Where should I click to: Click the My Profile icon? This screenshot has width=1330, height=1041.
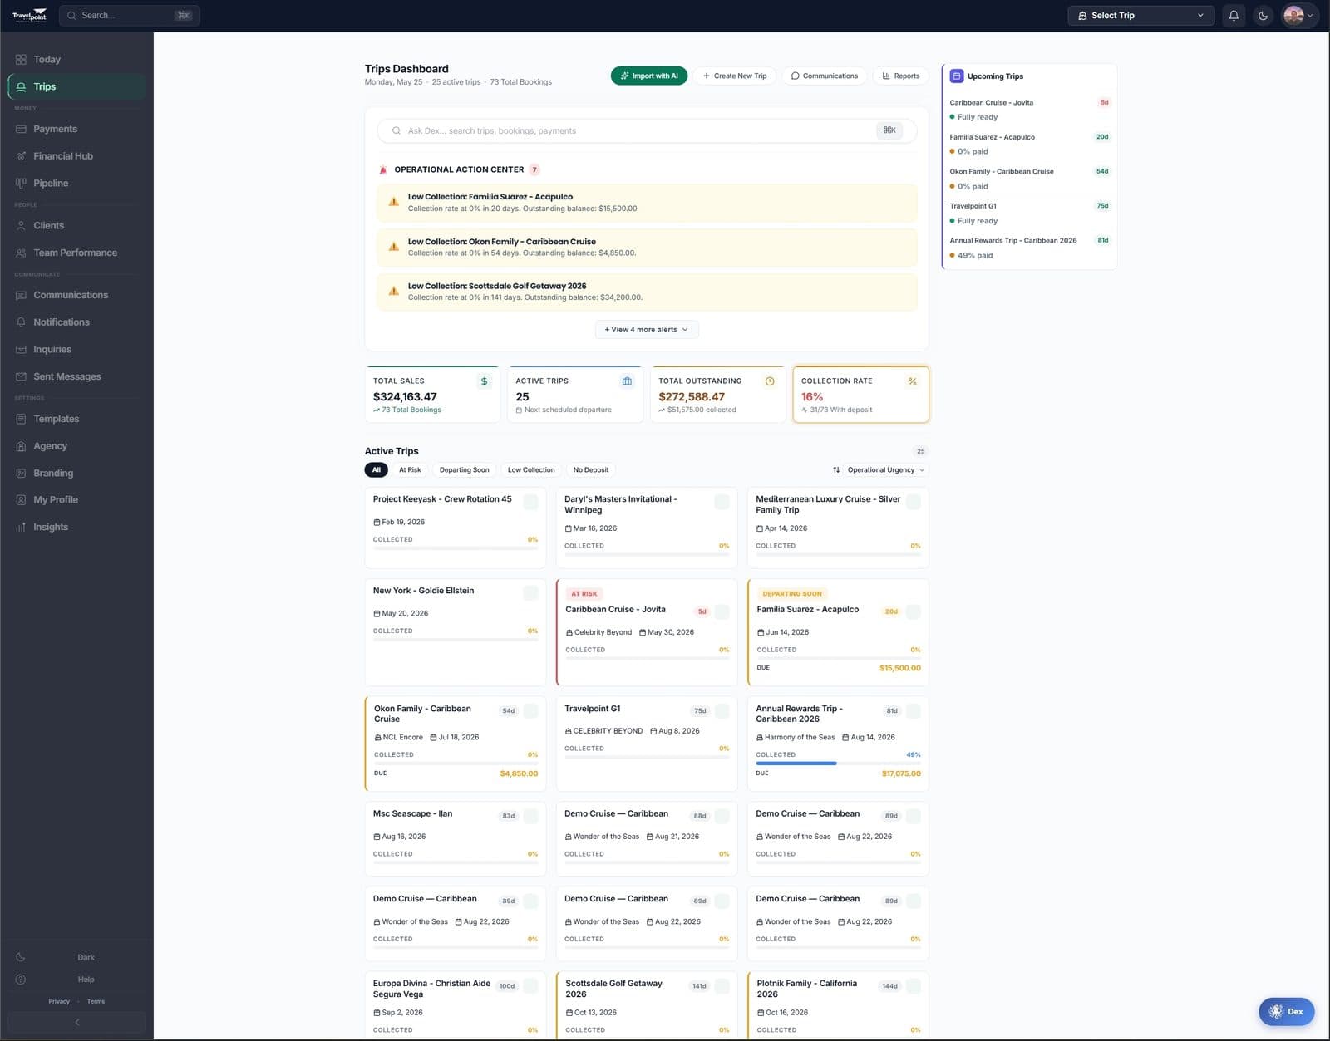(21, 500)
